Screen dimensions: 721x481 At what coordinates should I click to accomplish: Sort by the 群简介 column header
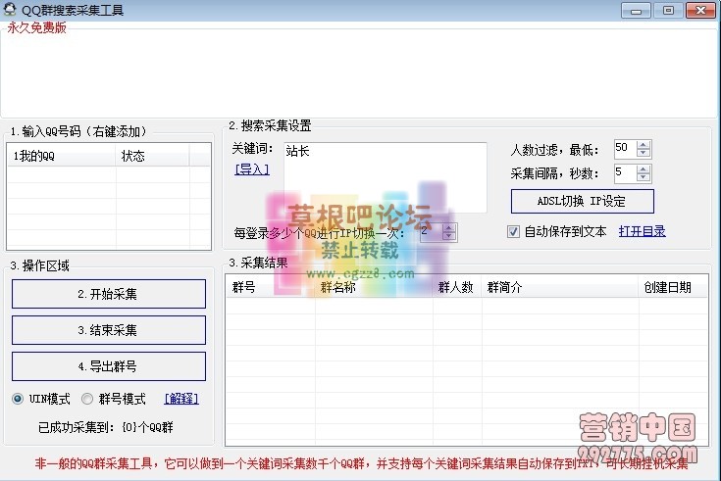tap(560, 288)
